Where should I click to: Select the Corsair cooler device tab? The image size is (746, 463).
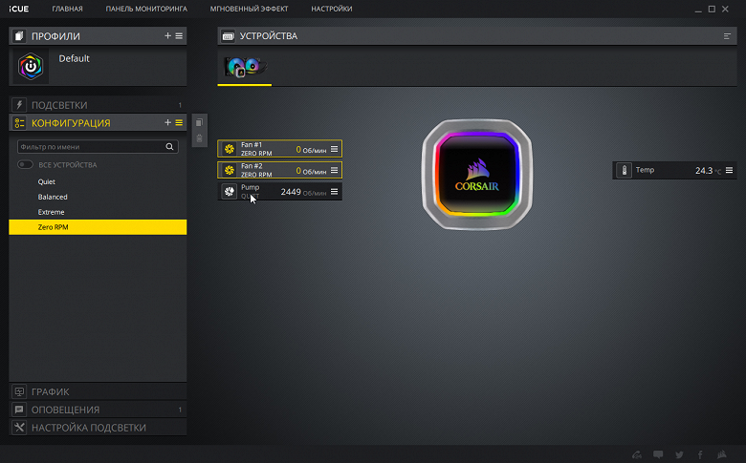pyautogui.click(x=245, y=68)
